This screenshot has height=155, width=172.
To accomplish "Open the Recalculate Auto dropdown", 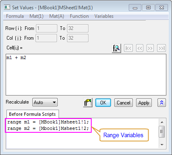I will pyautogui.click(x=45, y=102).
